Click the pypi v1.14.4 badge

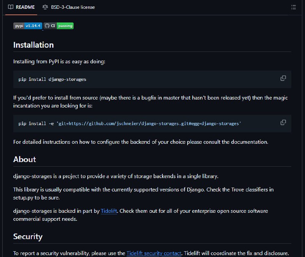point(27,26)
